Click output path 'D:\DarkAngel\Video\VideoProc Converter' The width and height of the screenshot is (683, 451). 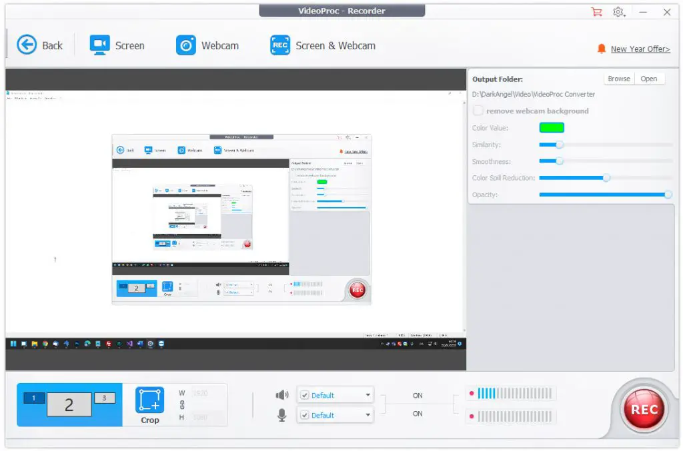click(x=534, y=95)
